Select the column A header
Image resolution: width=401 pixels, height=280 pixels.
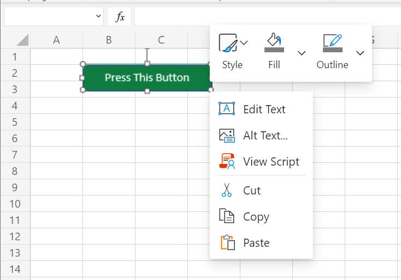point(56,40)
